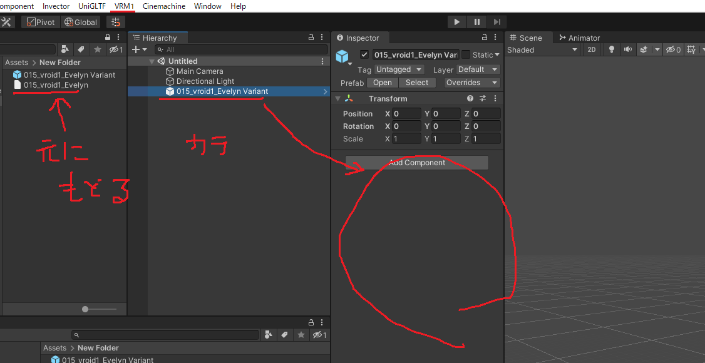
Task: Open the Overrides dropdown
Action: click(x=472, y=83)
